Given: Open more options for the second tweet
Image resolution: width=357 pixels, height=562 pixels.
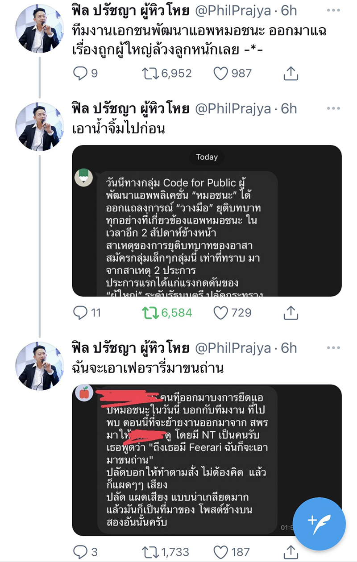Looking at the screenshot, I should (x=333, y=108).
